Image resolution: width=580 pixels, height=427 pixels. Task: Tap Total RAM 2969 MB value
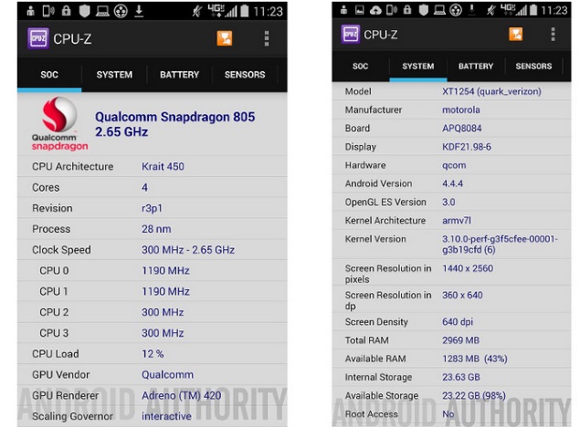tap(460, 340)
